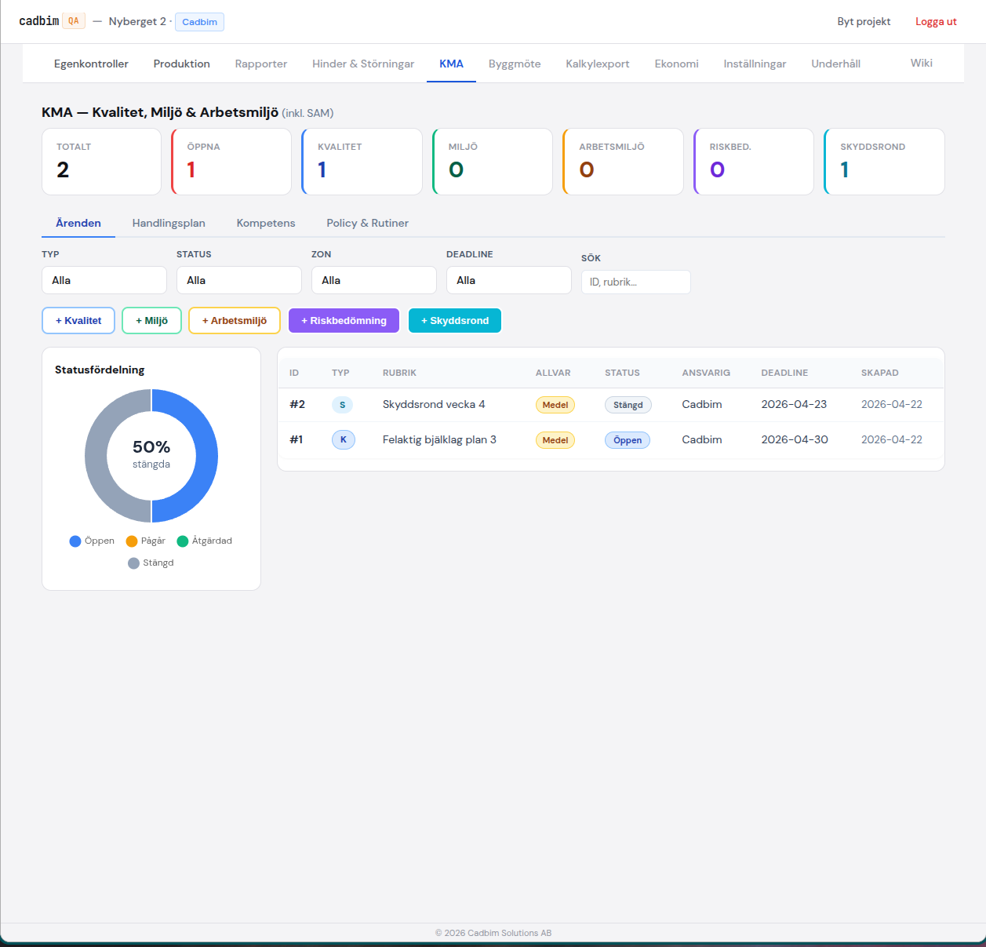
Task: Open the Zon filter dropdown
Action: pos(374,280)
